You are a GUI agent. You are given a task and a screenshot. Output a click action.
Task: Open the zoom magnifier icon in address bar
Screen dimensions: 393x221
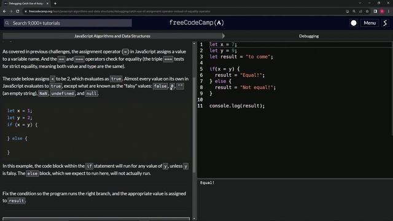point(354,11)
